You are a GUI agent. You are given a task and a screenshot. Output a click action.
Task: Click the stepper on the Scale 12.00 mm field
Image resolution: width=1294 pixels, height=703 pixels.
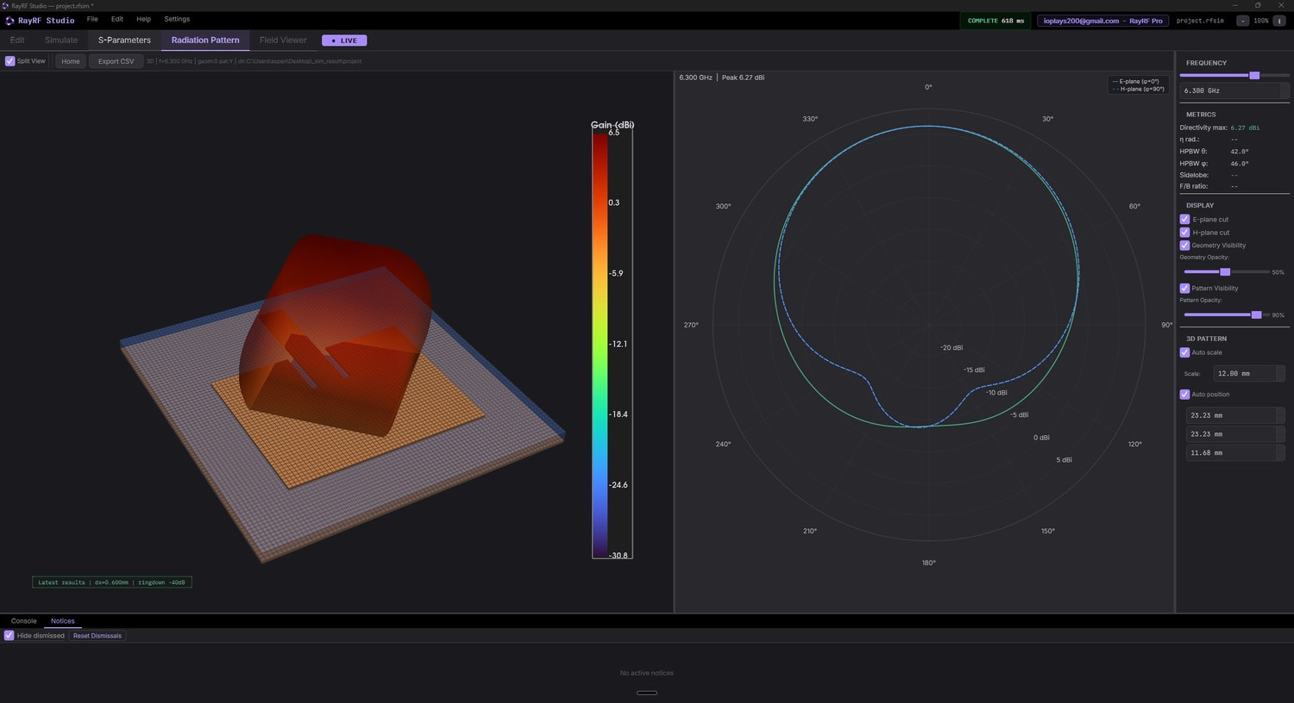(x=1280, y=373)
